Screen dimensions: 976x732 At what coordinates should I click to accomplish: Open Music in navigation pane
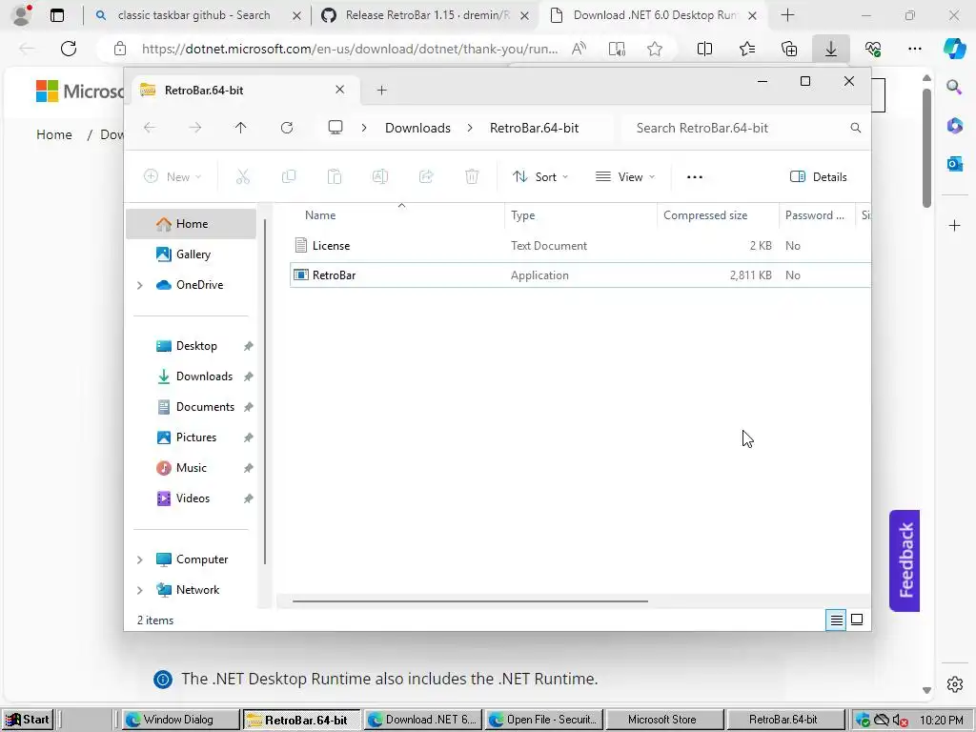[x=191, y=468]
